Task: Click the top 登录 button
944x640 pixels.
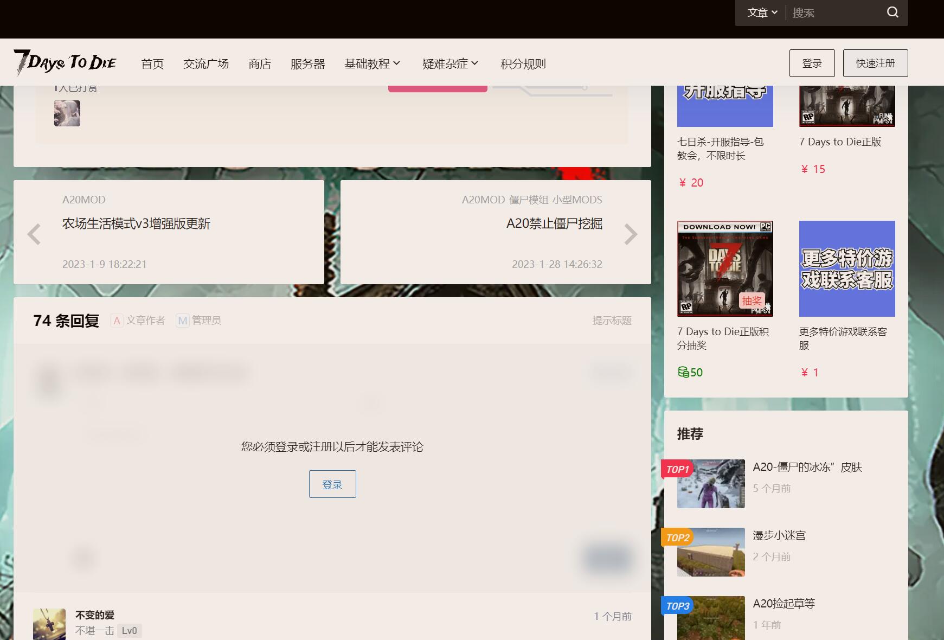Action: 812,63
